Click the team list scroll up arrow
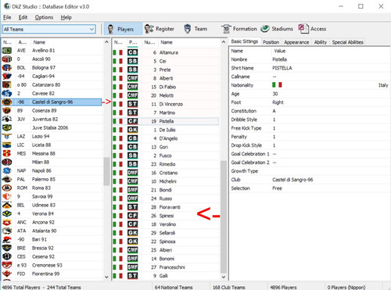This screenshot has height=290, width=391. (x=106, y=42)
